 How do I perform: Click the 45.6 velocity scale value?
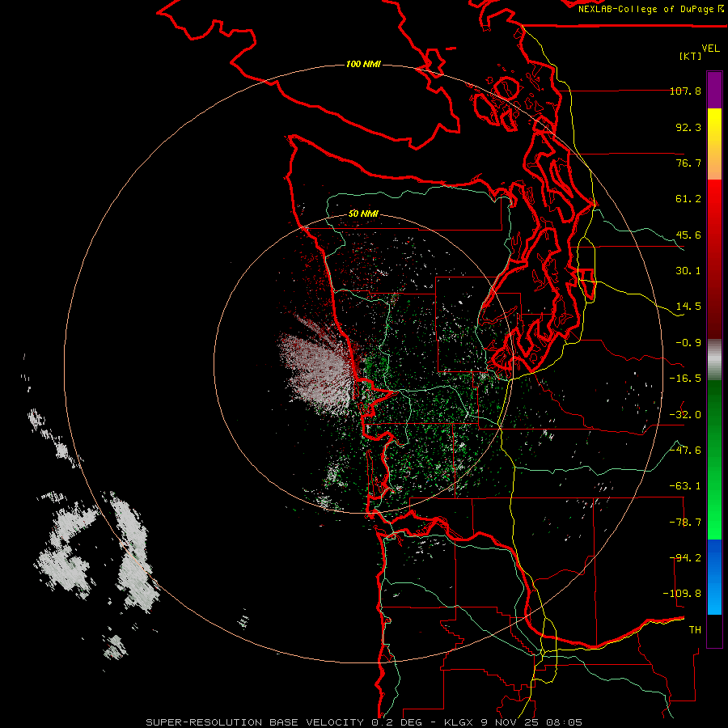tap(688, 235)
